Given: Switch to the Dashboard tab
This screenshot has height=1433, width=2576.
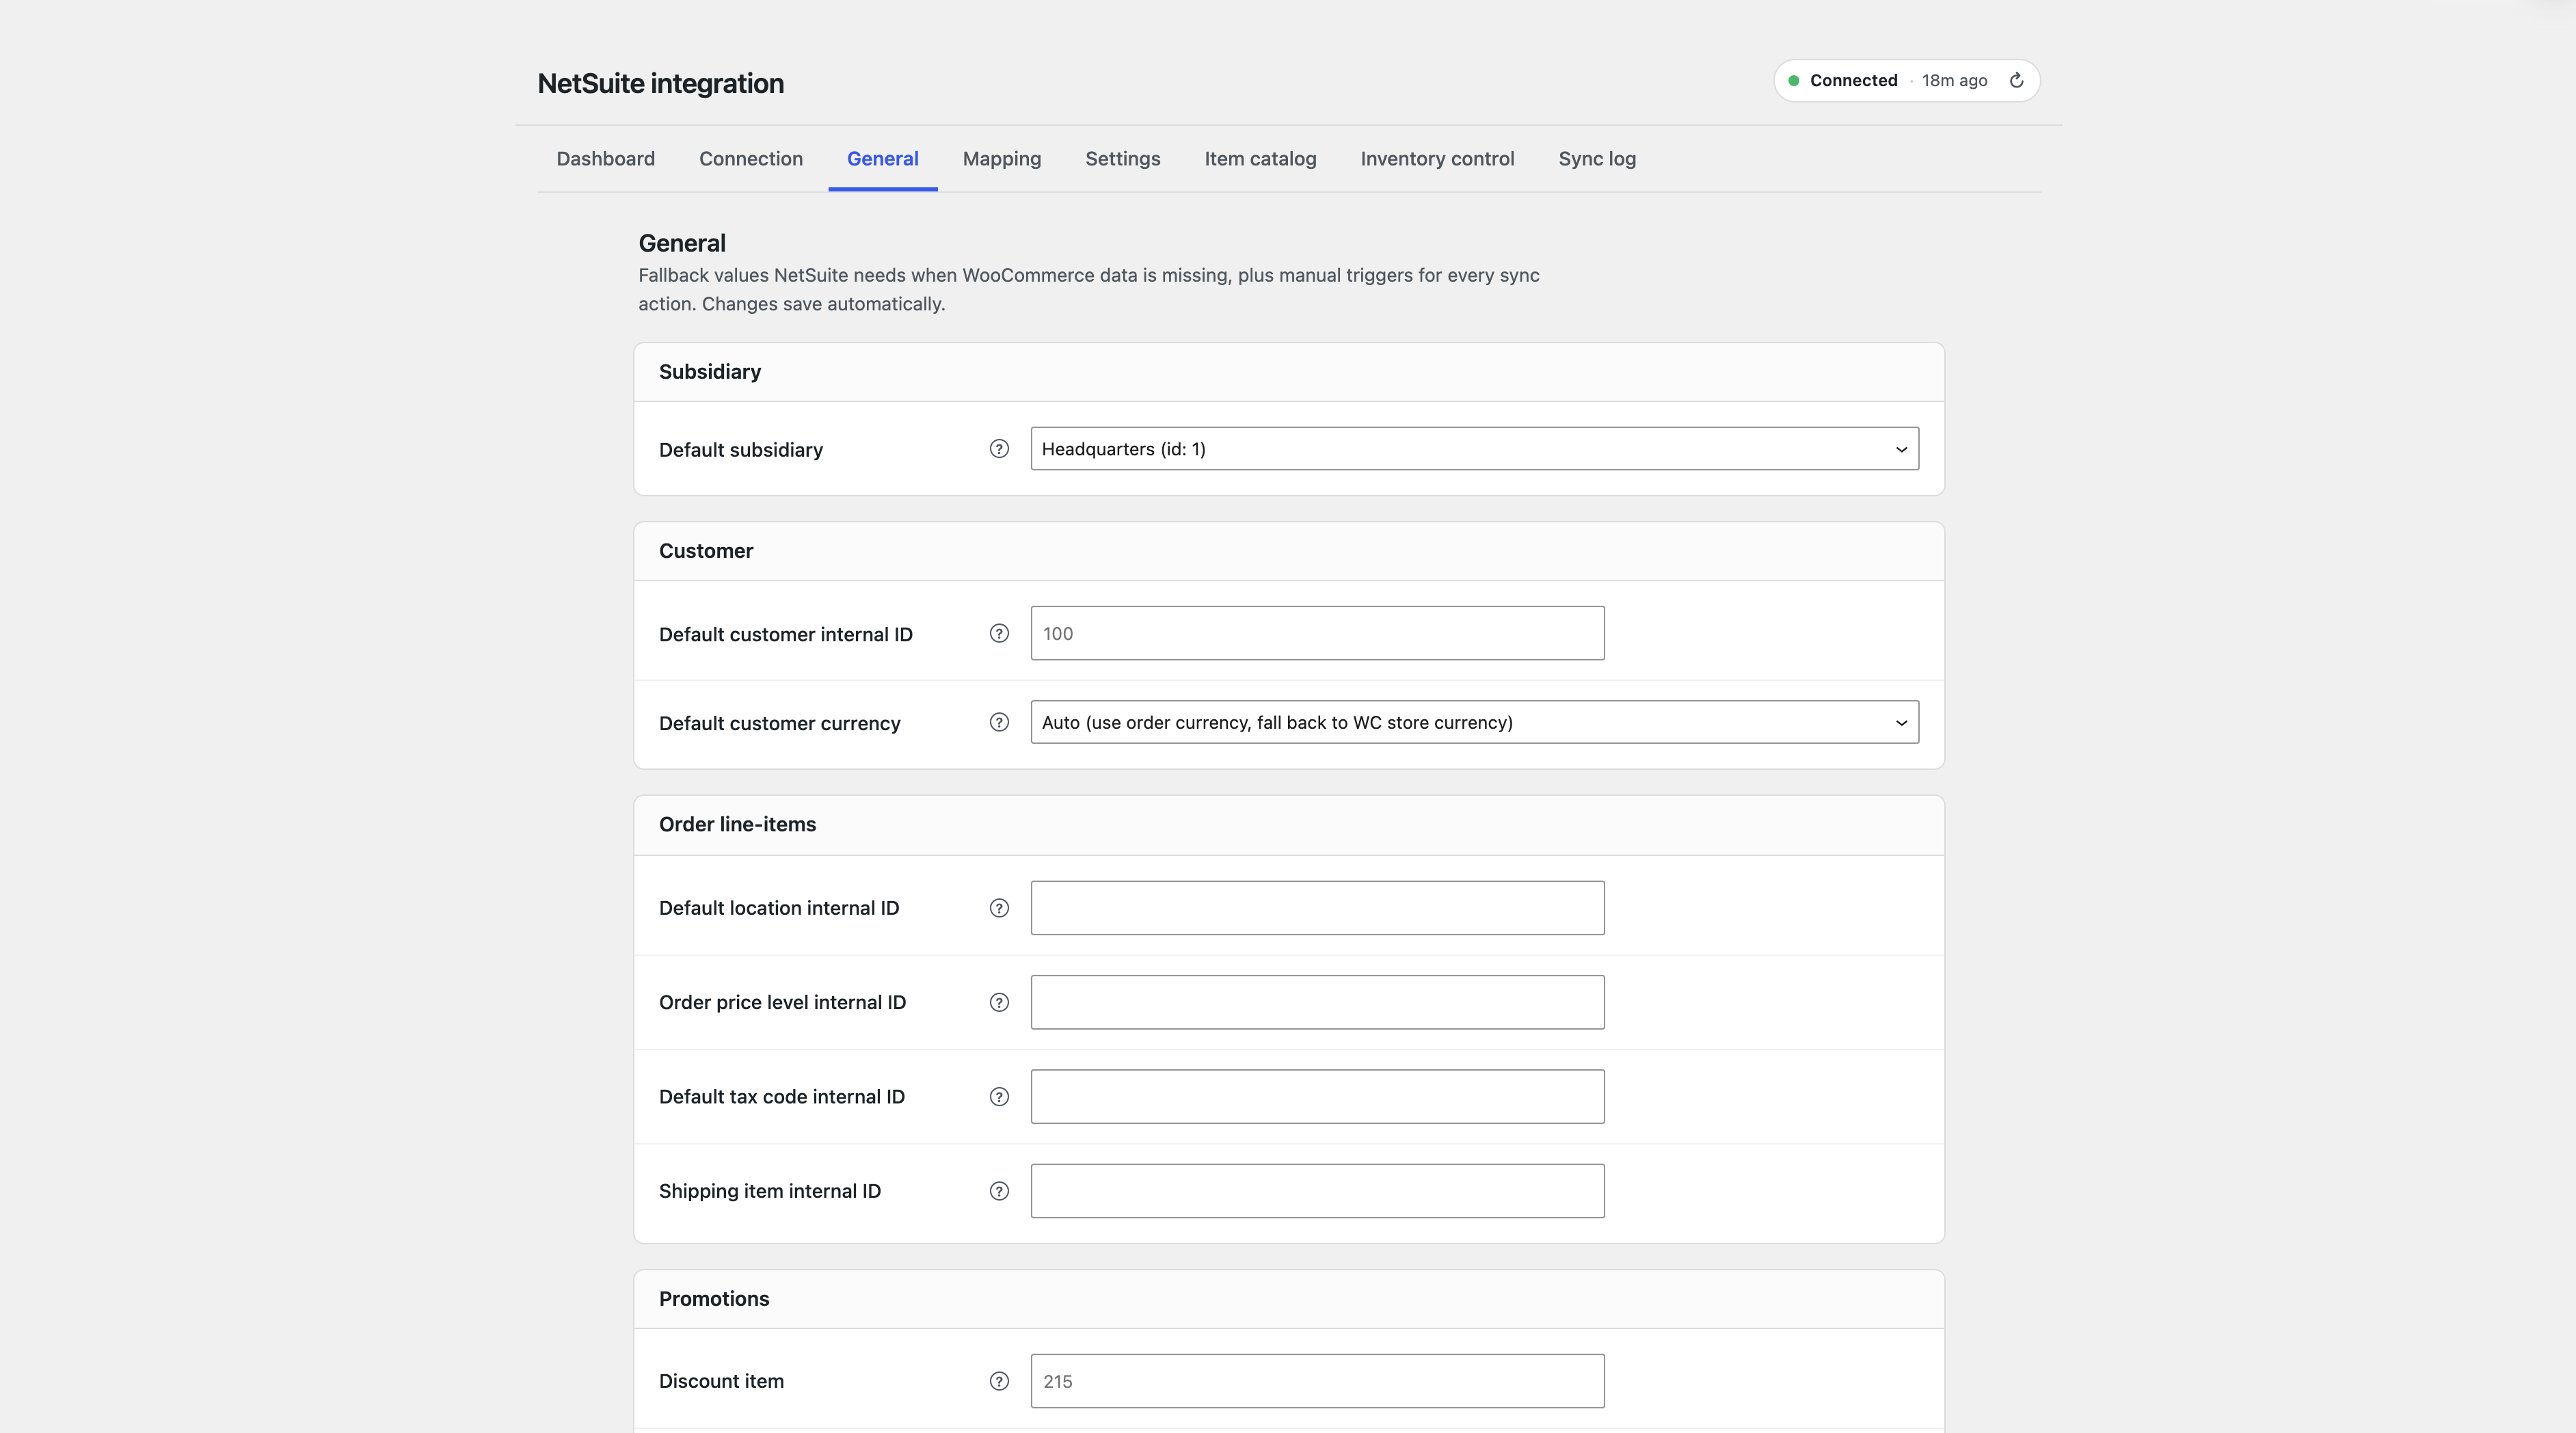Looking at the screenshot, I should click(x=605, y=159).
